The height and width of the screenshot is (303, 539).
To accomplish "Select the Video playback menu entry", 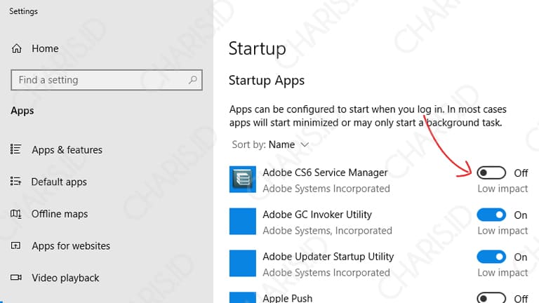I will 65,278.
